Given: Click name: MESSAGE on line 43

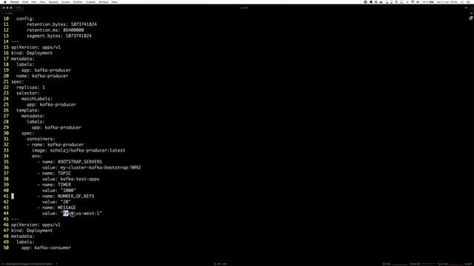Looking at the screenshot, I should point(59,208).
